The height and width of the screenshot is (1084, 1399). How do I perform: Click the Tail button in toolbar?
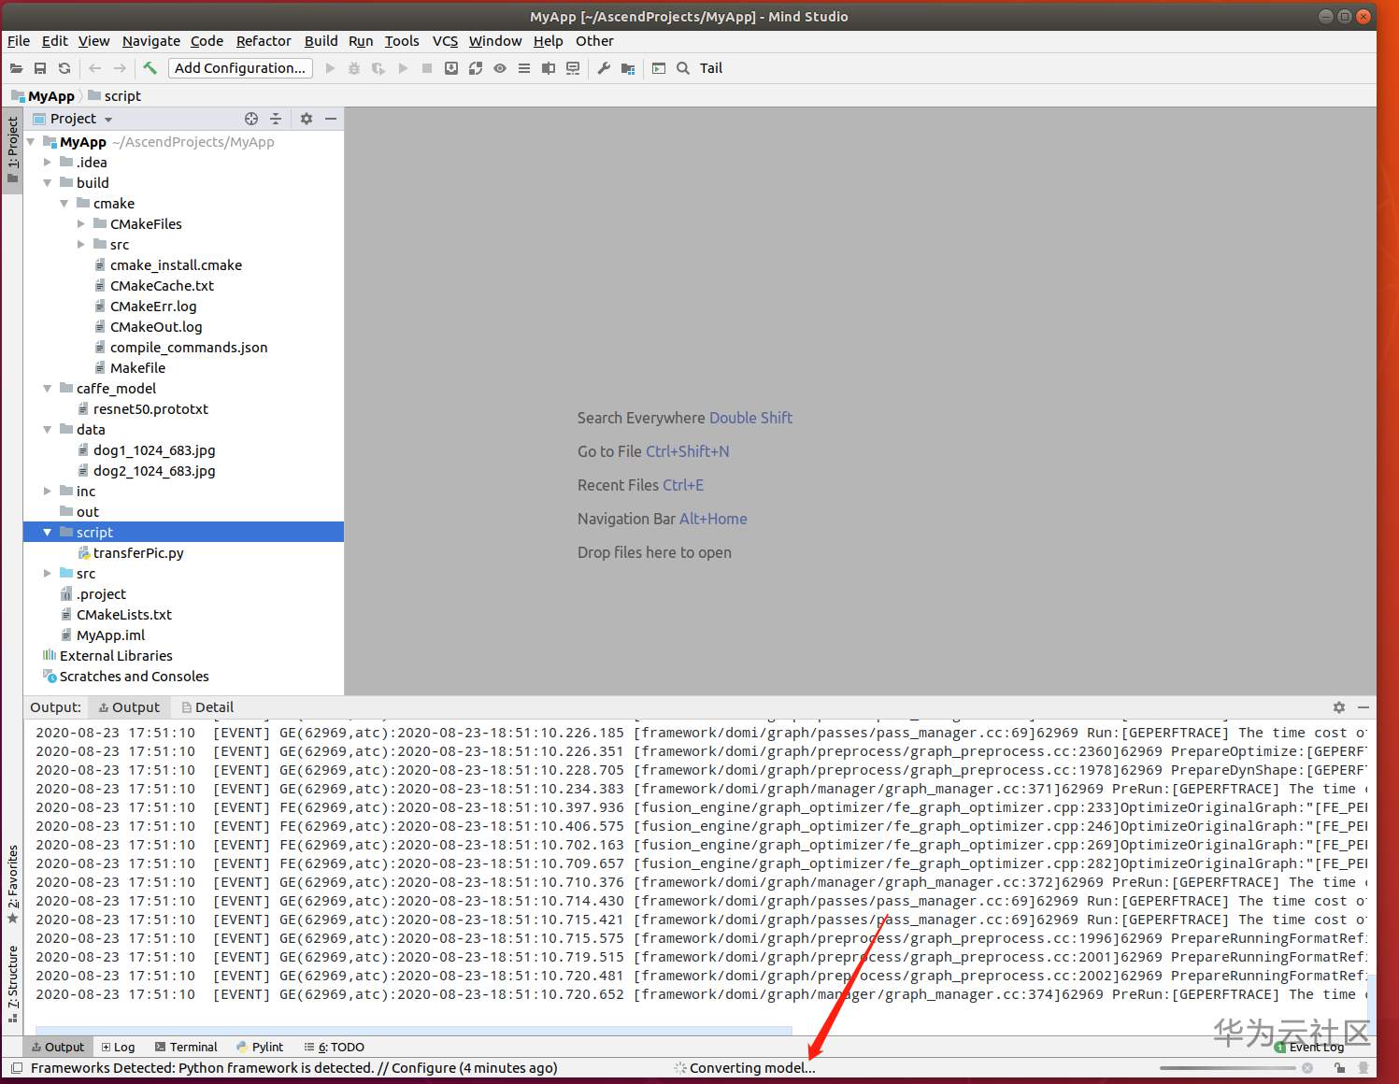point(711,68)
